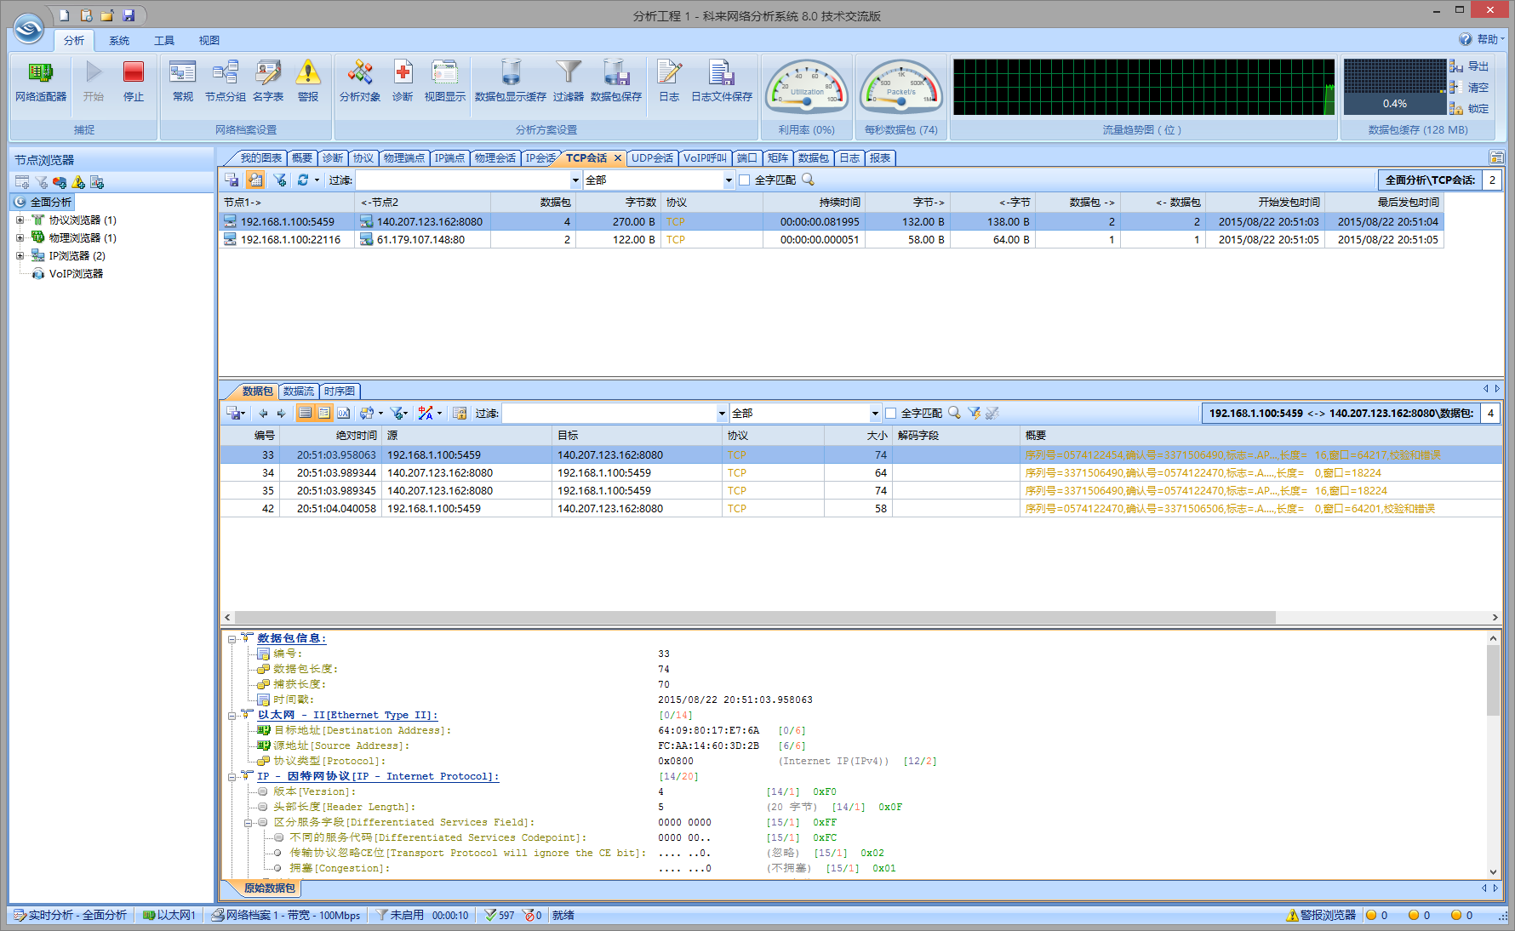Expand the IP浏览器 tree node
1515x931 pixels.
(x=20, y=256)
